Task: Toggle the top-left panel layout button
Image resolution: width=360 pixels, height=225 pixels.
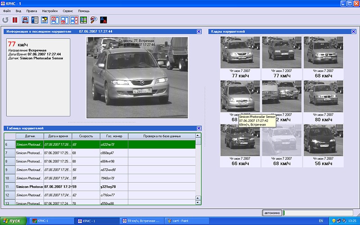Action: pyautogui.click(x=54, y=20)
